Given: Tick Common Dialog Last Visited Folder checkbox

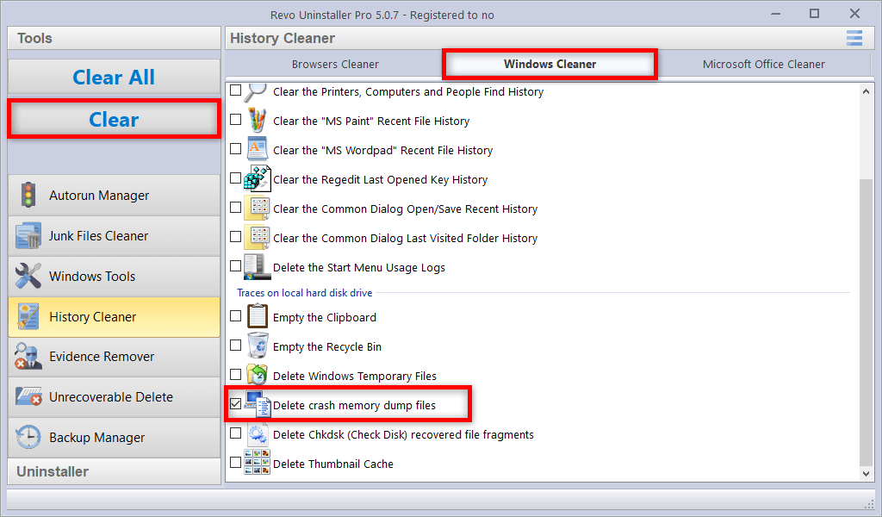Looking at the screenshot, I should 236,236.
